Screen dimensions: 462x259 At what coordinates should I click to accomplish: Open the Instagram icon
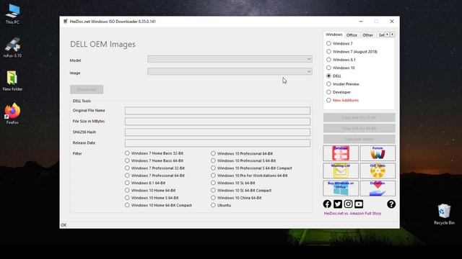click(x=348, y=204)
